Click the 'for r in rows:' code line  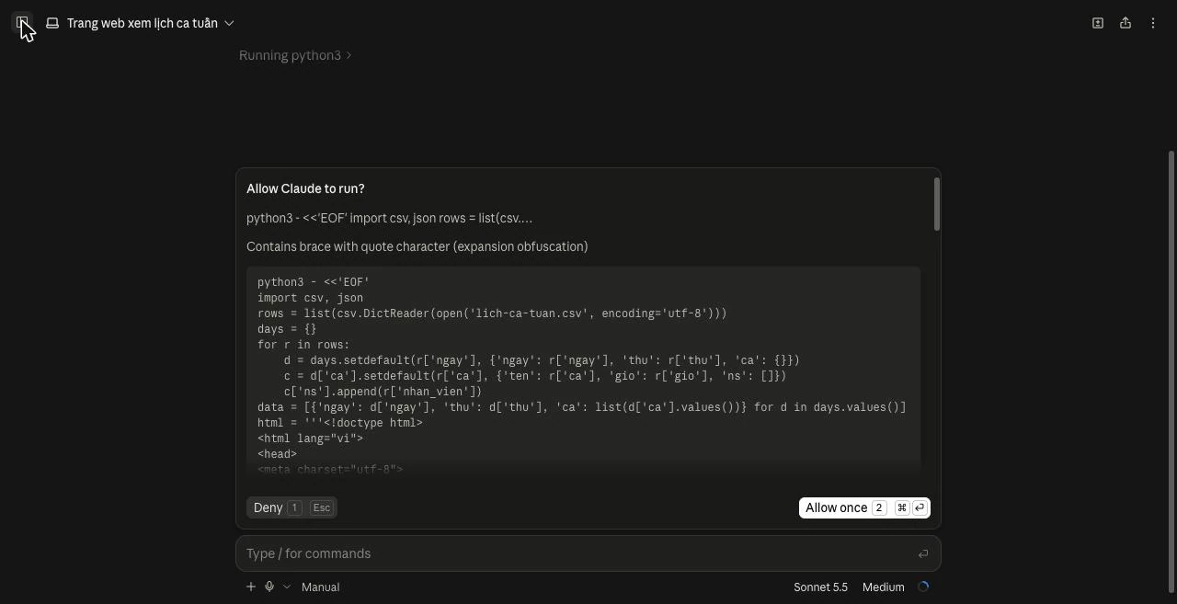(303, 345)
